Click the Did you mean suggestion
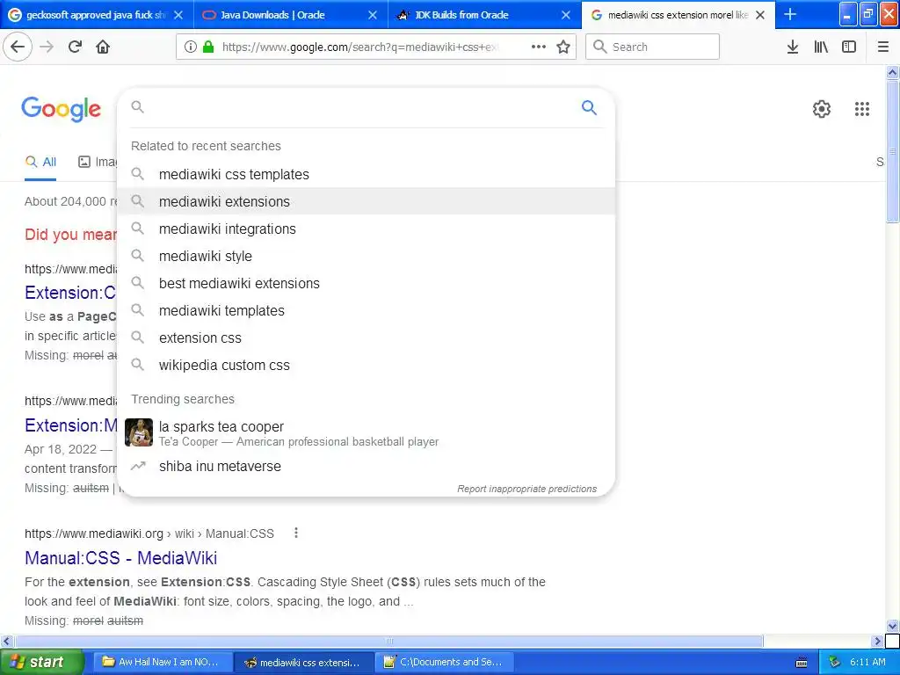Screen dimensions: 900x675 pyautogui.click(x=70, y=234)
